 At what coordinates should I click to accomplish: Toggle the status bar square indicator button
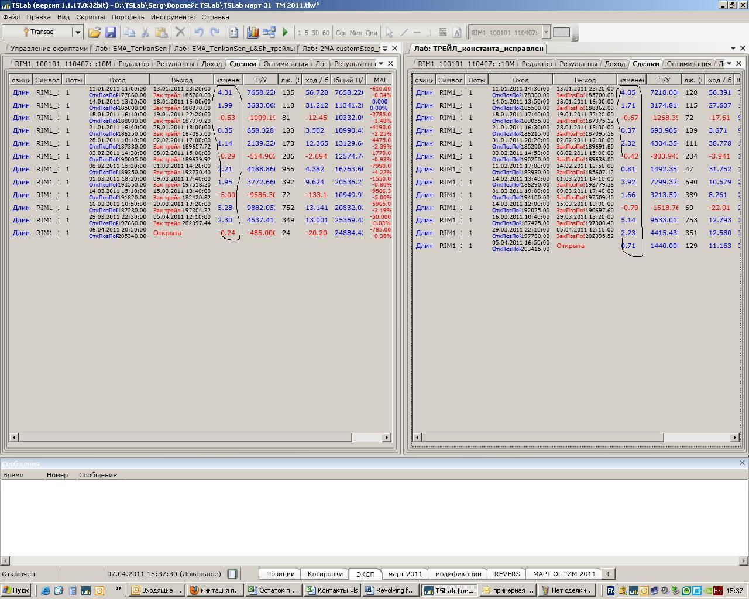click(x=232, y=574)
